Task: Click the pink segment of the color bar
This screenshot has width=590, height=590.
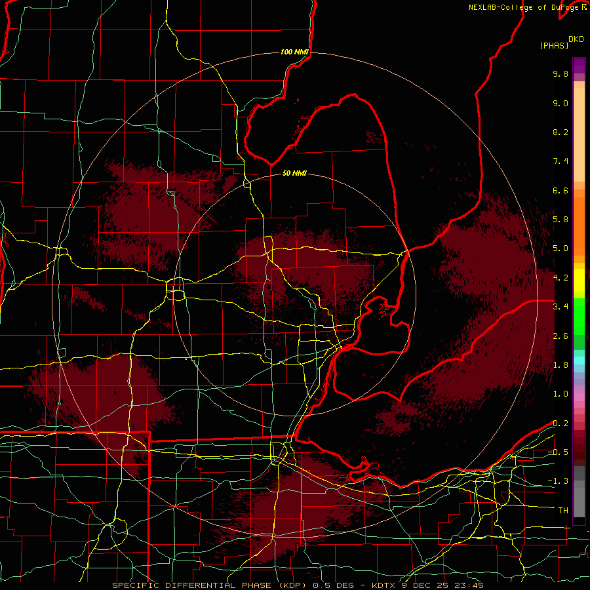Action: 579,397
